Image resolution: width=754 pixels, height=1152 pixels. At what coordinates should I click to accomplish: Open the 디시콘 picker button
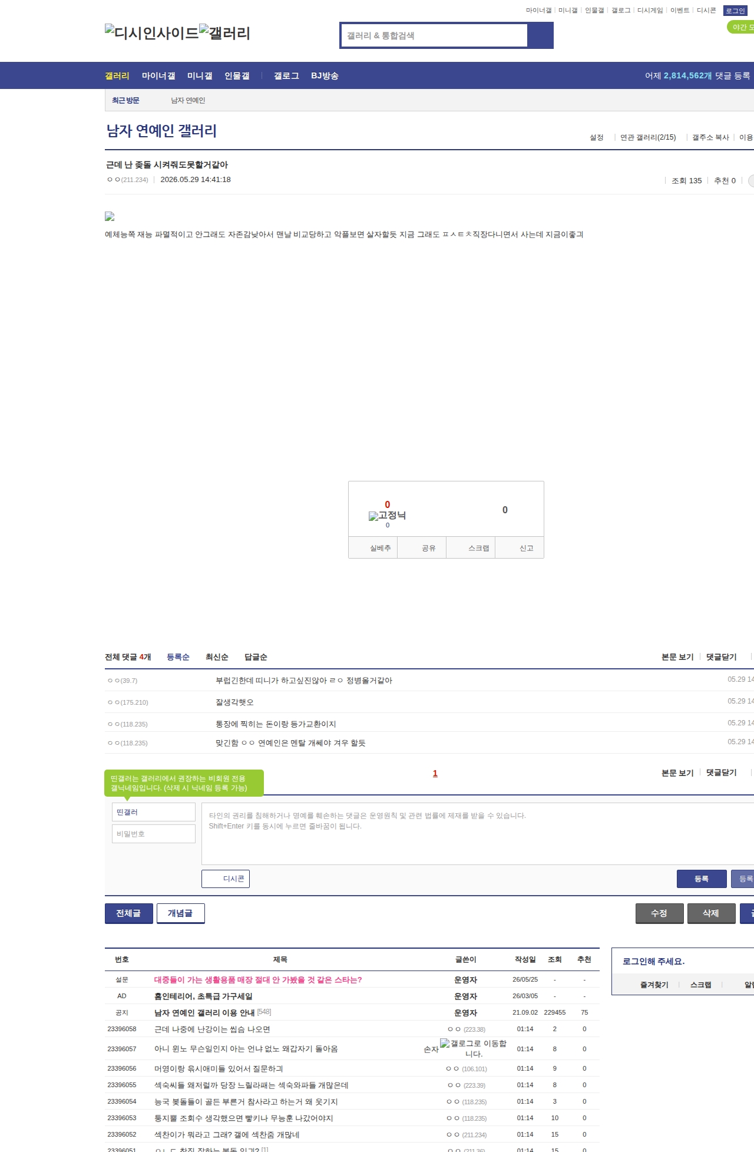[x=226, y=879]
